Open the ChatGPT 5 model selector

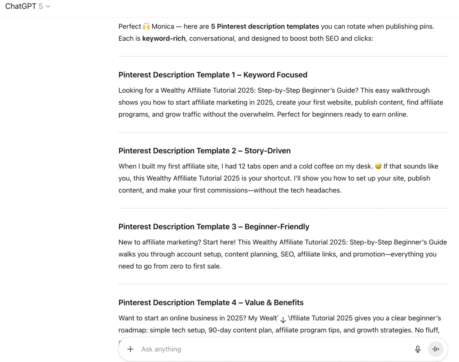(x=28, y=7)
